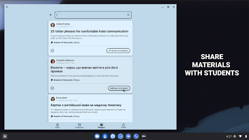The image size is (249, 140).
Task: Maximize the app window
Action: point(168,7)
